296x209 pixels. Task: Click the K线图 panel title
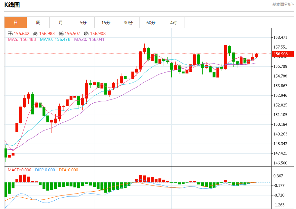[12, 5]
